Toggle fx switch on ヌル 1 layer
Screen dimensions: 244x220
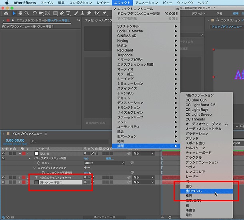96,154
